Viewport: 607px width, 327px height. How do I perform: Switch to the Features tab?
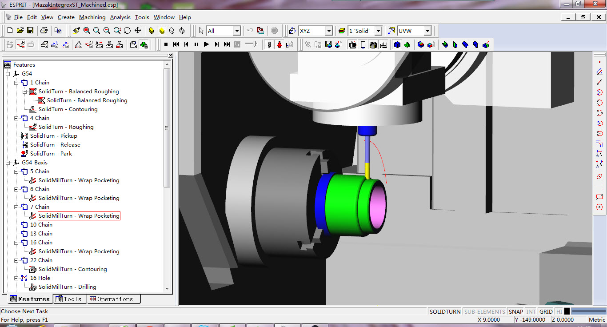30,299
